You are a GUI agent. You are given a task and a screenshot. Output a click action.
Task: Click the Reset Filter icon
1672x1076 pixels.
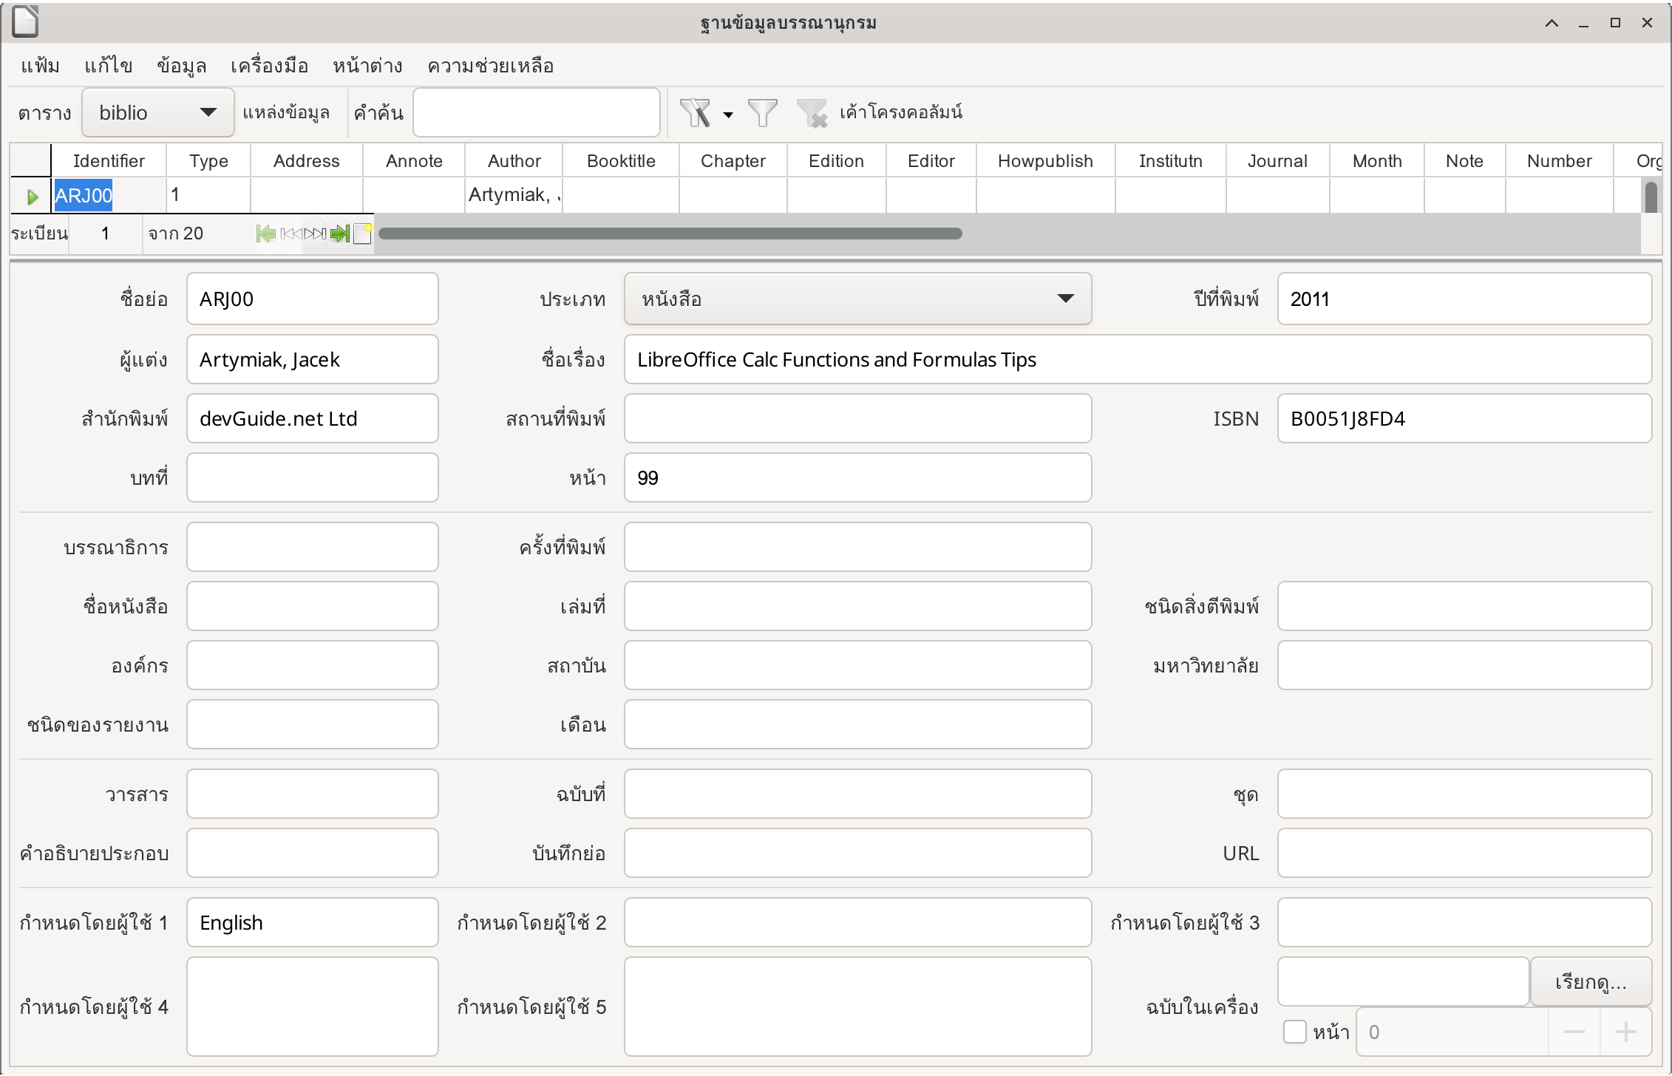click(x=812, y=113)
